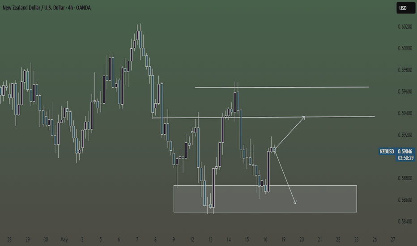Click the 0.58400 price axis label
The width and height of the screenshot is (417, 246).
pos(405,221)
